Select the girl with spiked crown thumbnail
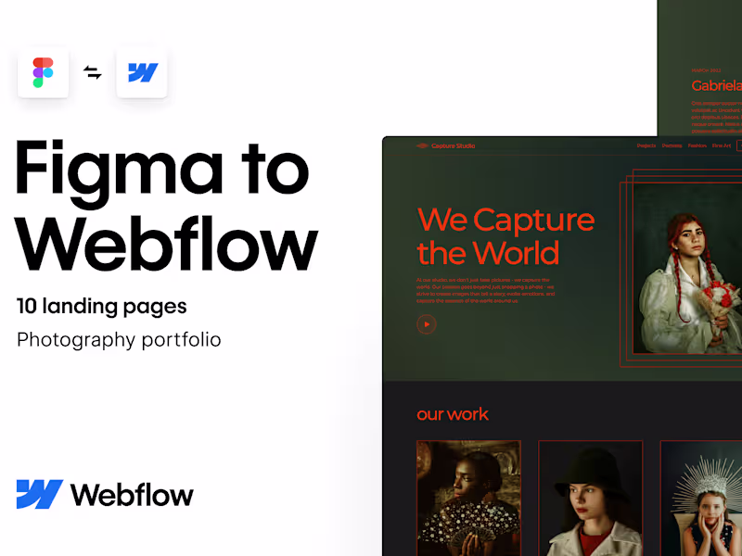The image size is (742, 556). (701, 499)
